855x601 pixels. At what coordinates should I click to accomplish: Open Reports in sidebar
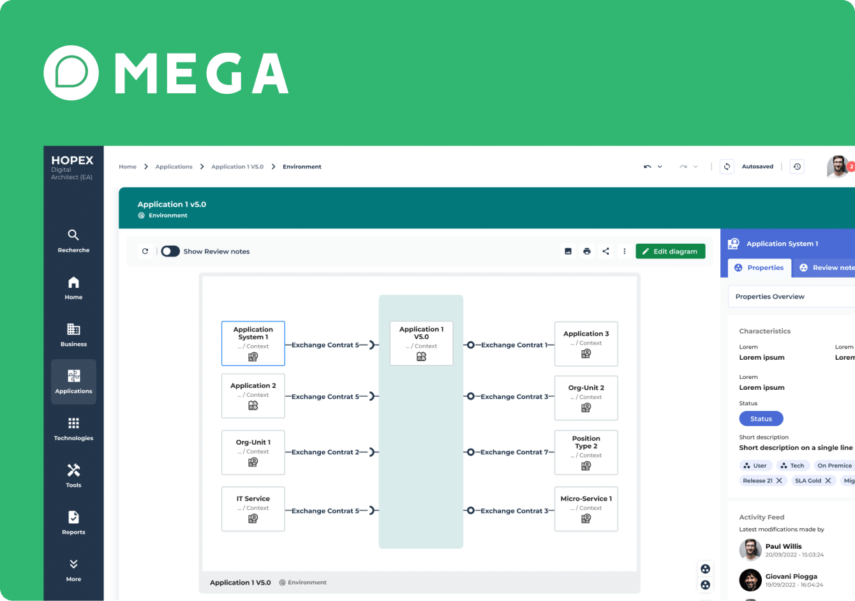click(73, 523)
